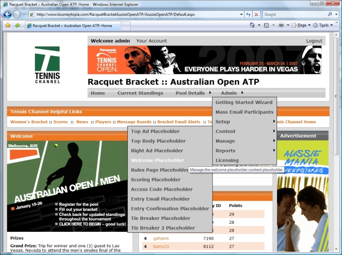Click the Forward navigation arrow

16,14
